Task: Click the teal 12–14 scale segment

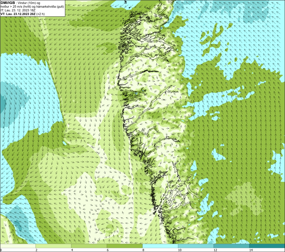Action: click(231, 246)
